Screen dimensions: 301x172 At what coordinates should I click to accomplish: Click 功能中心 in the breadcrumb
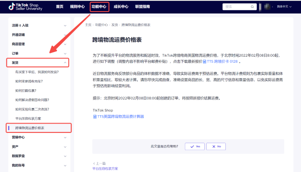click(101, 25)
